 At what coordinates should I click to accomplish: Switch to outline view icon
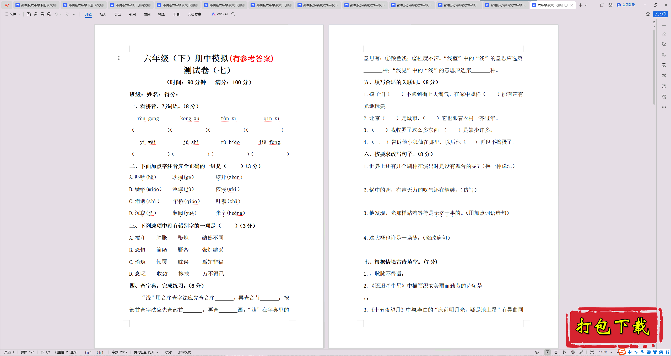[556, 352]
